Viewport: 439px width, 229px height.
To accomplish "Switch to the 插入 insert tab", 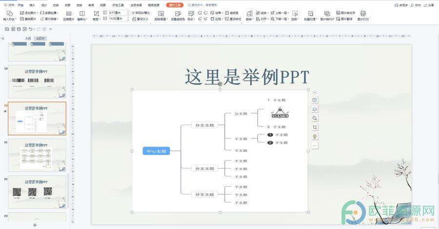I will coord(33,5).
